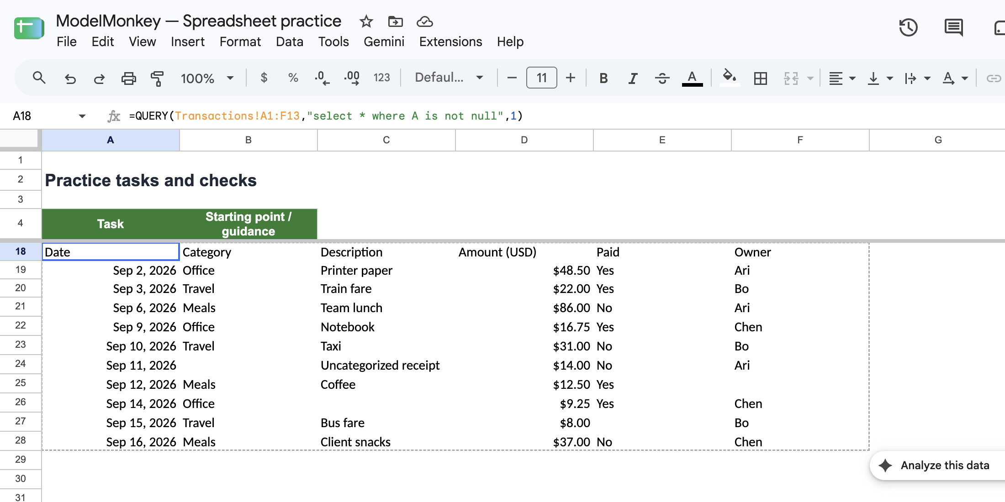Decrease decimal places

[x=322, y=78]
